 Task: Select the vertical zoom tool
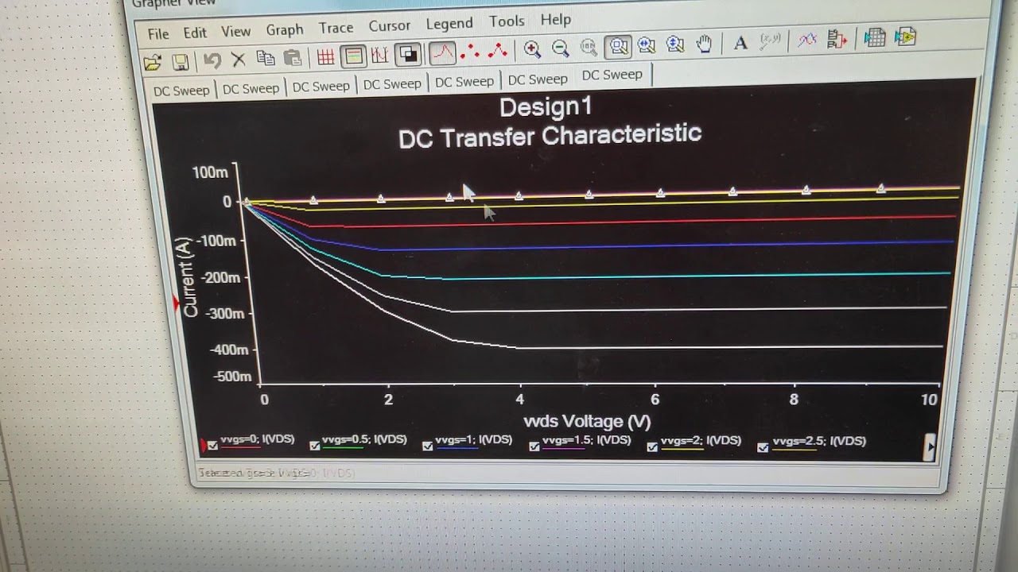click(x=674, y=45)
